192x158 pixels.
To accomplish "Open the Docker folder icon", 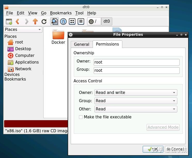I will point(58,37).
